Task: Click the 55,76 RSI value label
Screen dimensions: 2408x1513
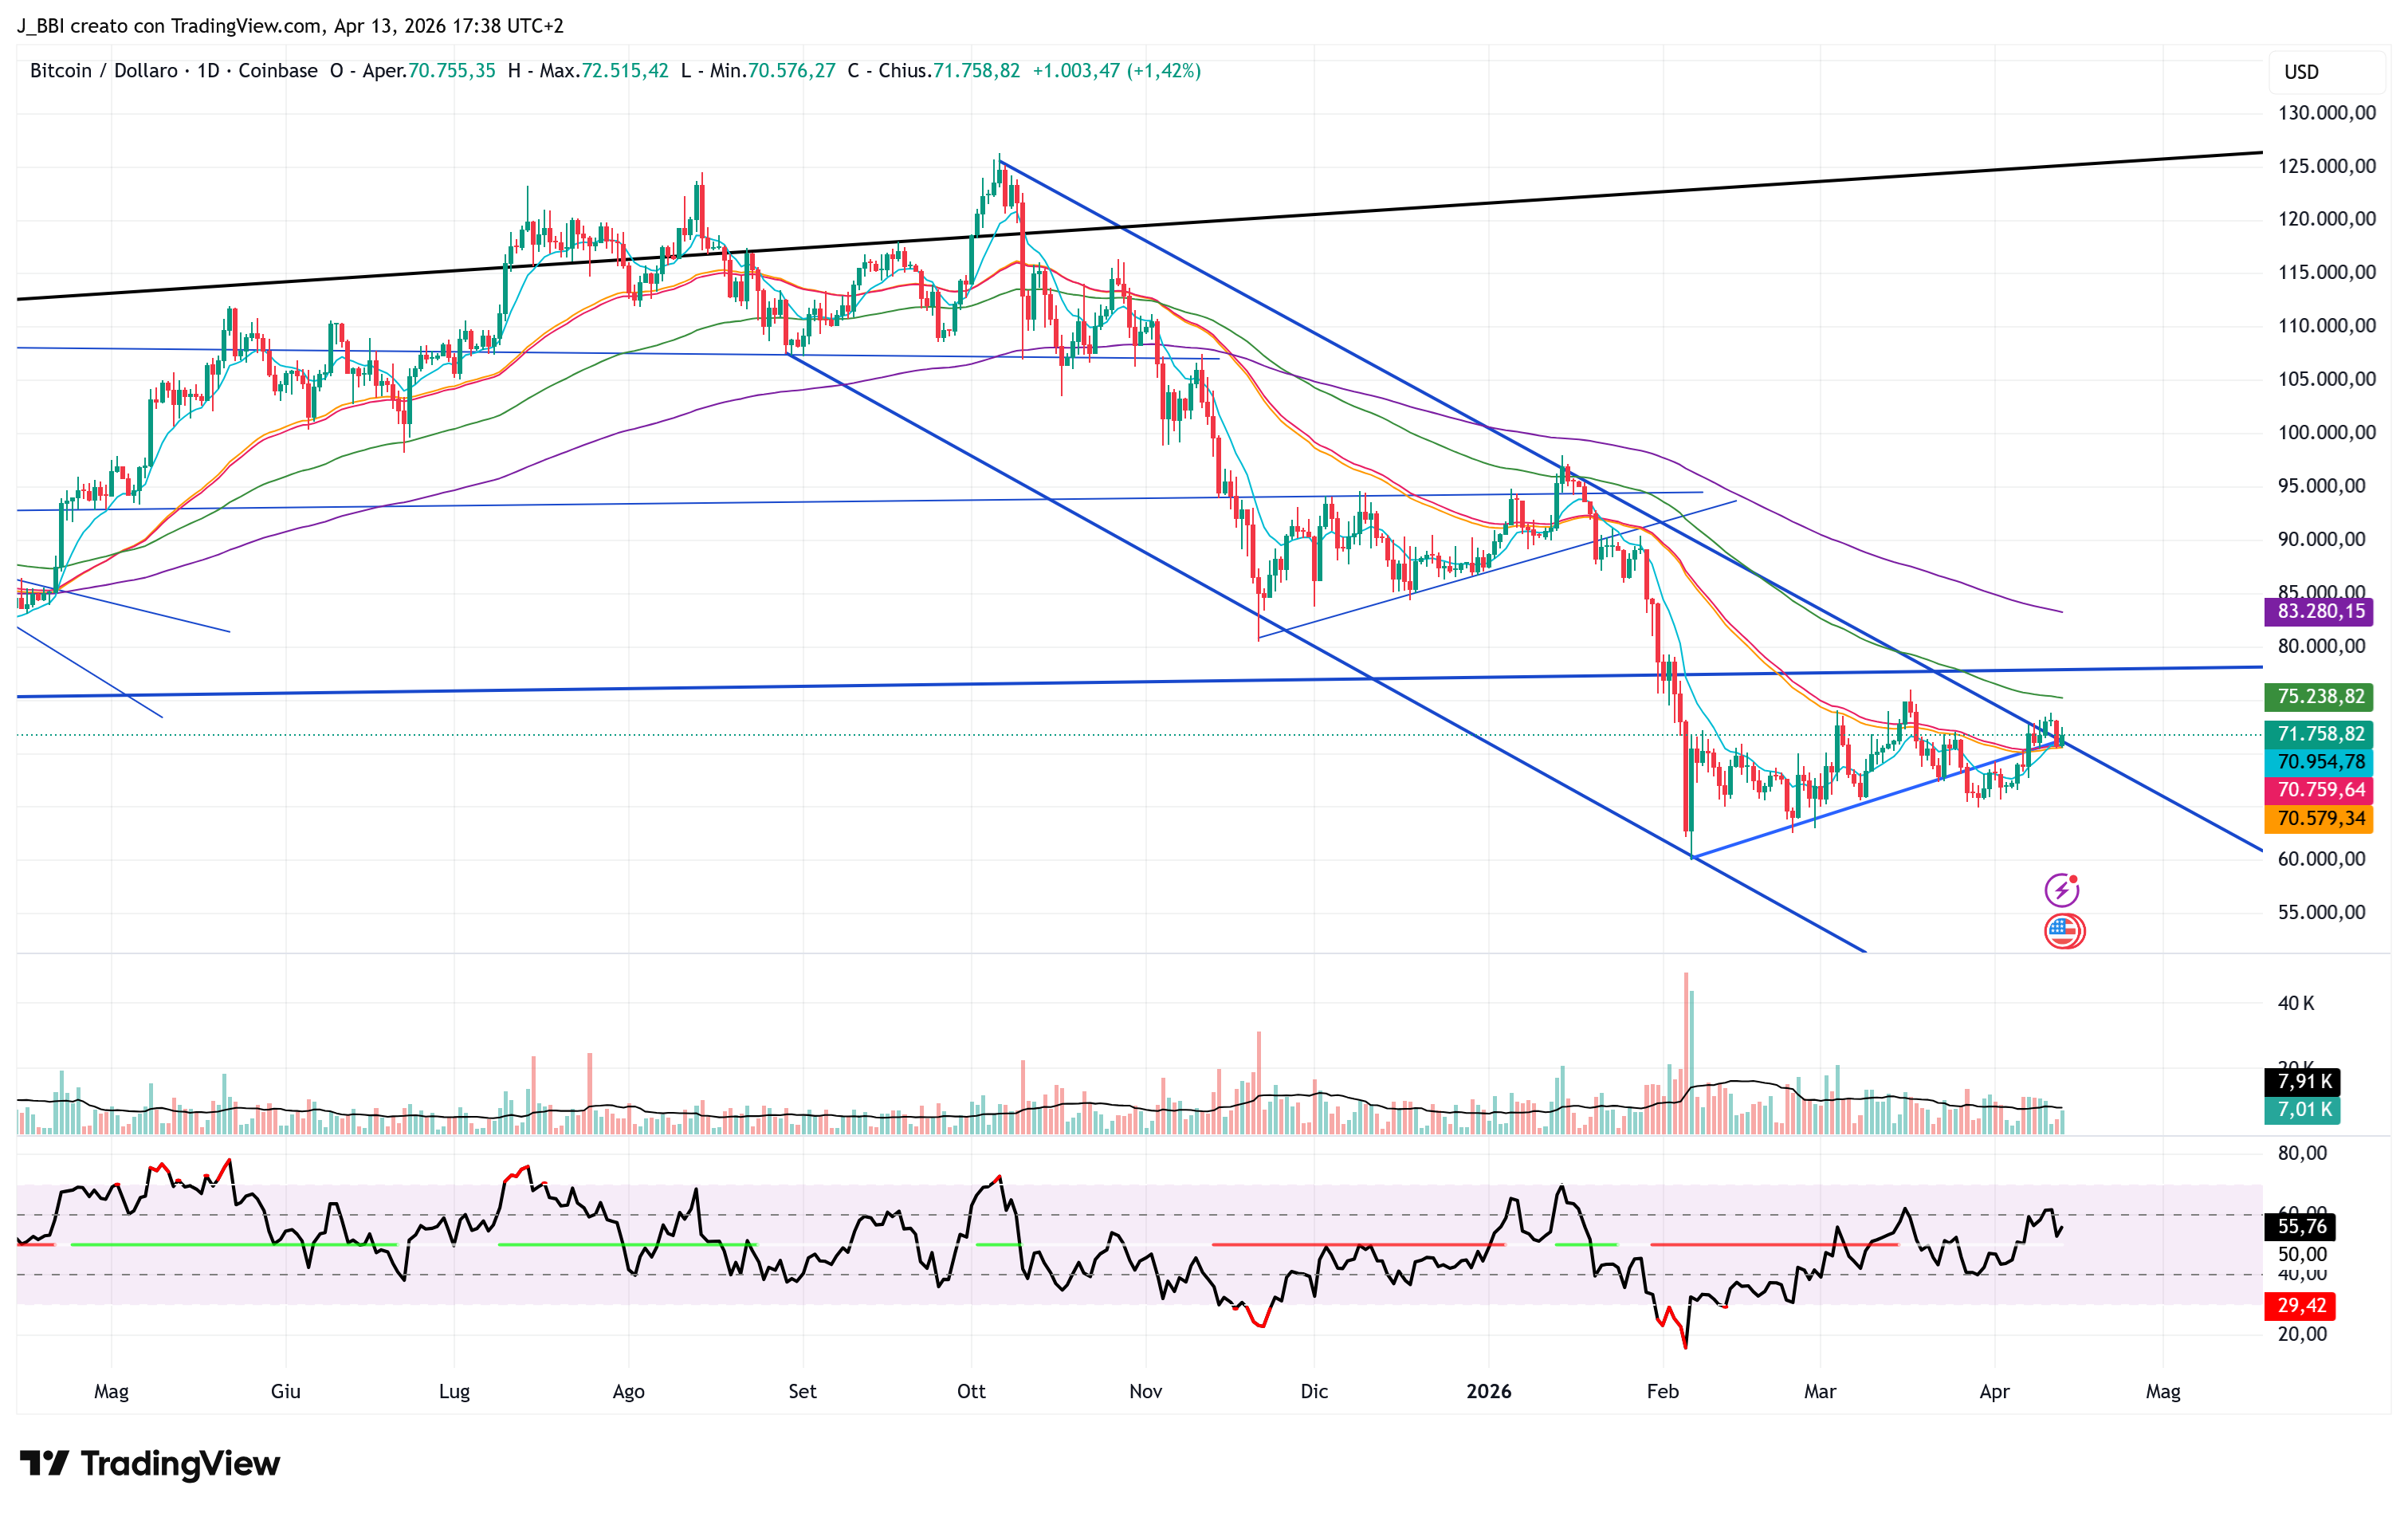Action: click(x=2301, y=1226)
